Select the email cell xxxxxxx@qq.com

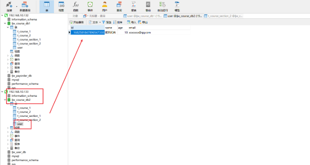pyautogui.click(x=159, y=32)
